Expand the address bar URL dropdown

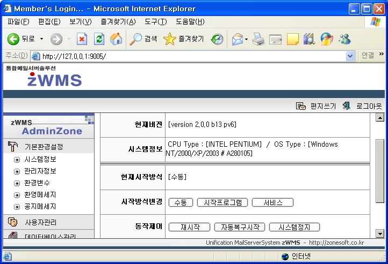(x=350, y=56)
